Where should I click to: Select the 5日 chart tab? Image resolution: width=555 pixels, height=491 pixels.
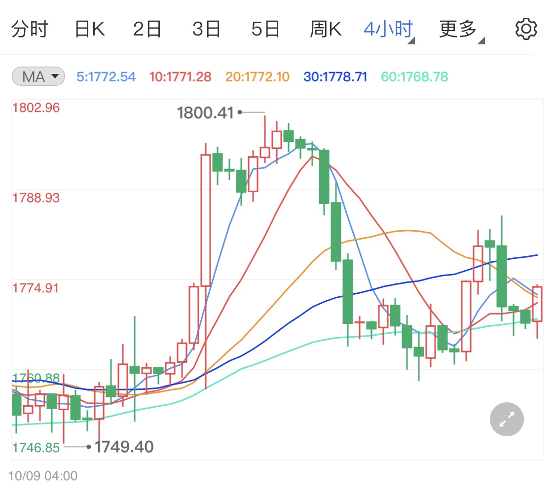tap(265, 29)
